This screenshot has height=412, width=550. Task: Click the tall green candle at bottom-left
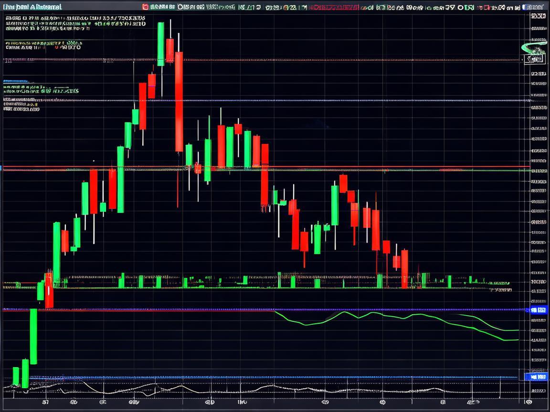point(33,336)
